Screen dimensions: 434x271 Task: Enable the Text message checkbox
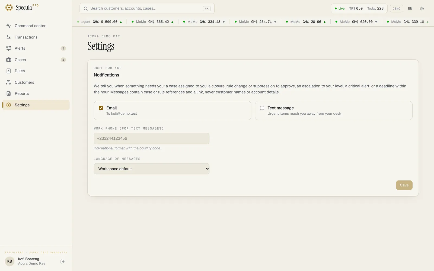click(262, 108)
